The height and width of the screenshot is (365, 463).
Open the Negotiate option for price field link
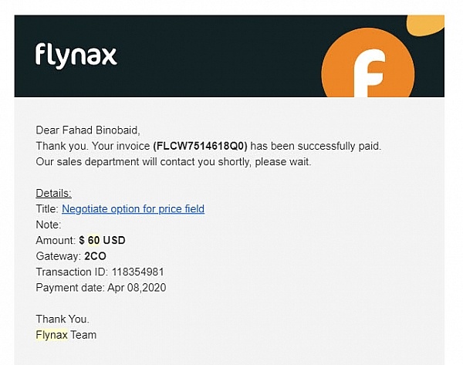(133, 208)
